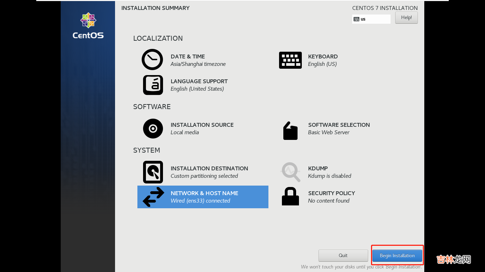
Task: Start setup with Begin Installation
Action: point(397,255)
